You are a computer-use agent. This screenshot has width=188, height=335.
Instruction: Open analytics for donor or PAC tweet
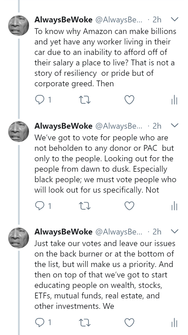pos(174,206)
